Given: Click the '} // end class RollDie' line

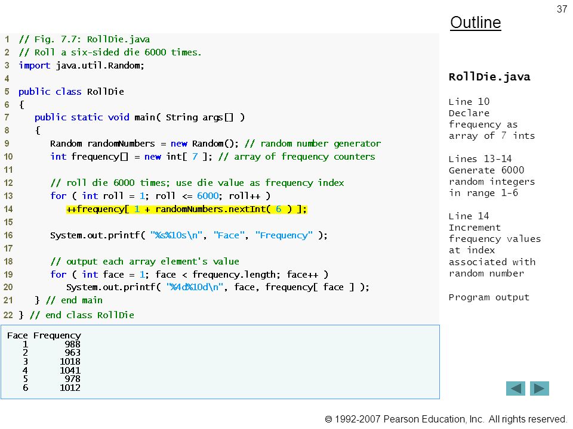Looking at the screenshot, I should (76, 315).
